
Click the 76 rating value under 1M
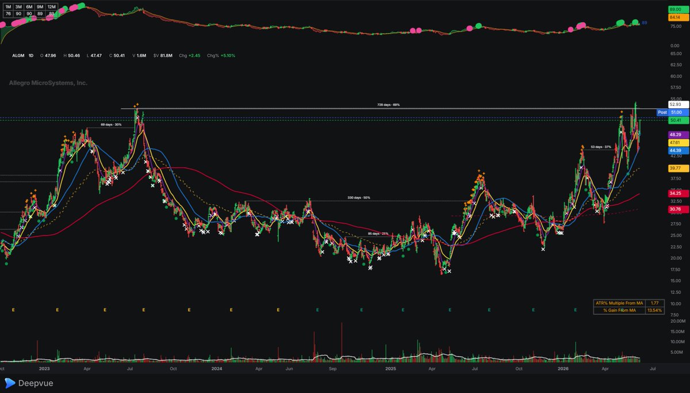click(x=7, y=13)
